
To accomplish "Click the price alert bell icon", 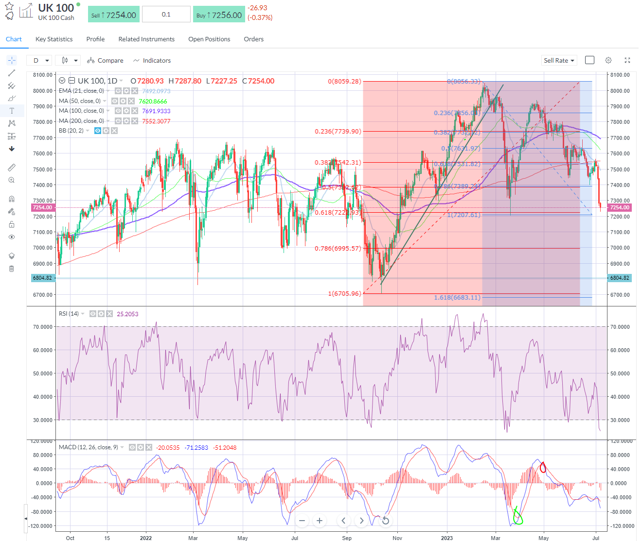I will coord(9,16).
